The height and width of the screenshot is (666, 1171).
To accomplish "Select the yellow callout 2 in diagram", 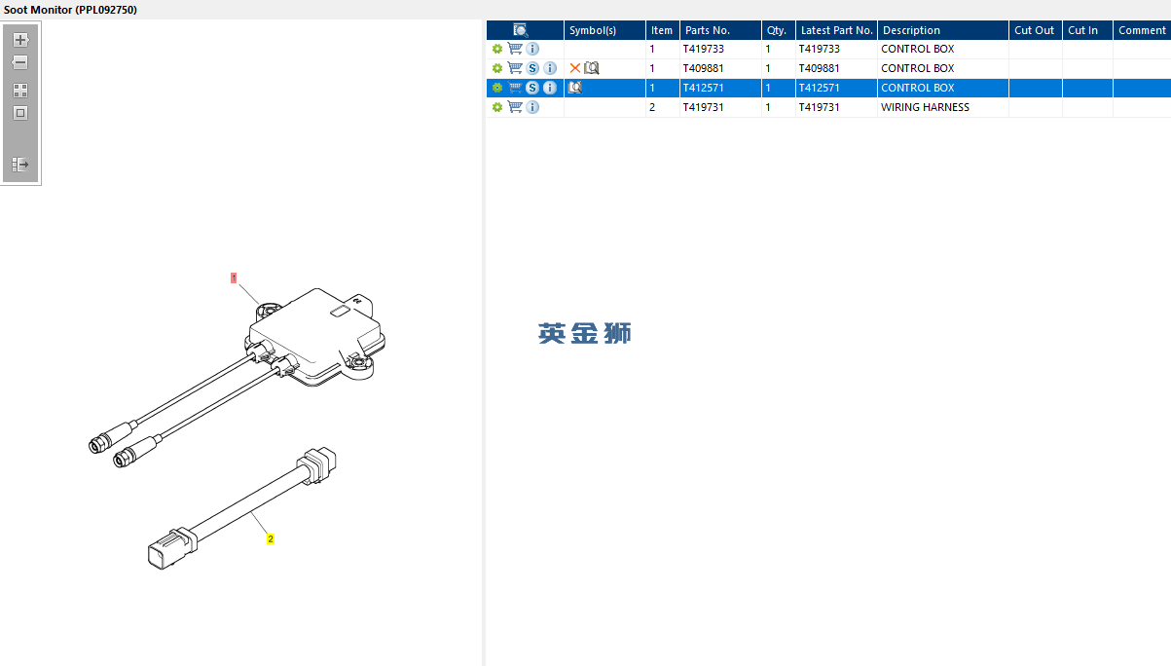I will [x=271, y=537].
